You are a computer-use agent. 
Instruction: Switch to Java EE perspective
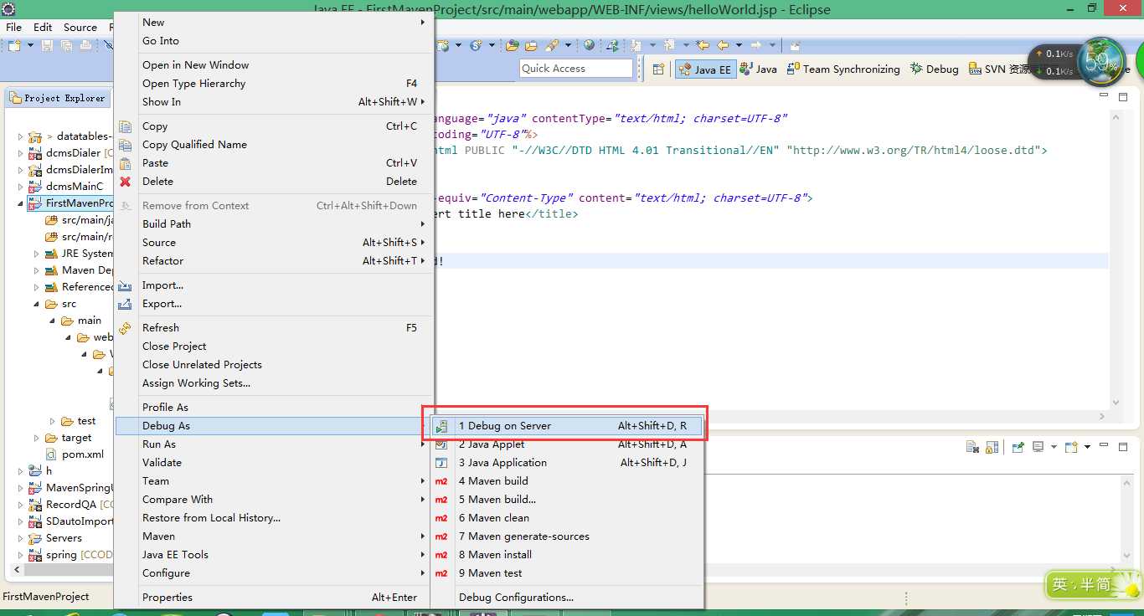tap(704, 69)
